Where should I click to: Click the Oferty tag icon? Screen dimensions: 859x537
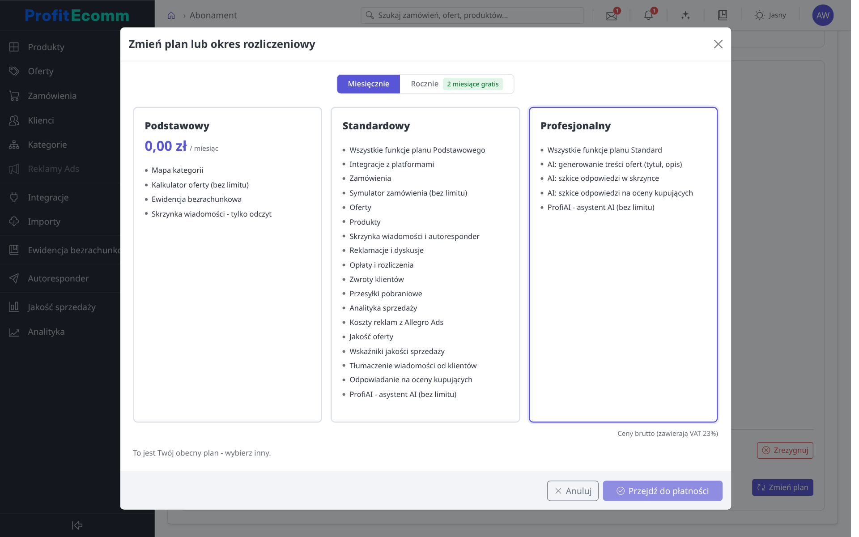coord(14,71)
